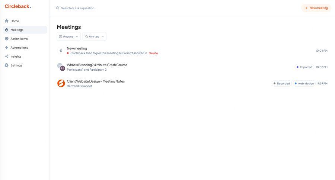Click the Circleback logo
The height and width of the screenshot is (180, 335).
[x=17, y=6]
